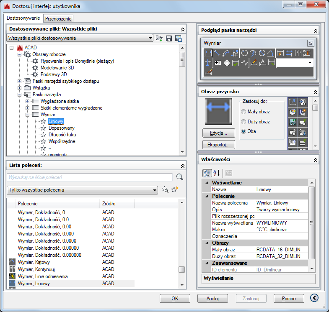Click the Eksportuj... button

click(219, 145)
